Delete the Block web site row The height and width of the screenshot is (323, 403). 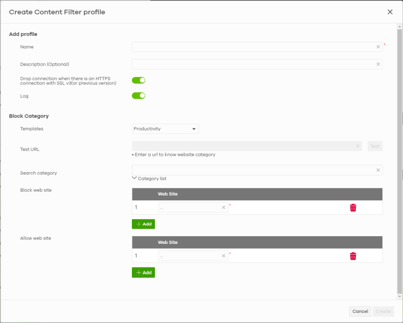pyautogui.click(x=353, y=208)
